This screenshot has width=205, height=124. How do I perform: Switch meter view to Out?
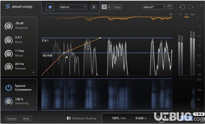(192, 14)
